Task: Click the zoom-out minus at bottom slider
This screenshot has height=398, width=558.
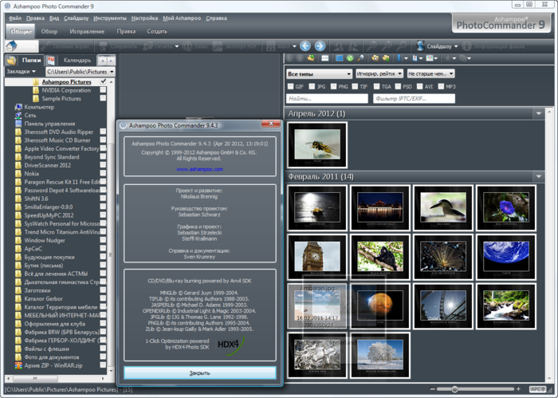Action: click(432, 389)
